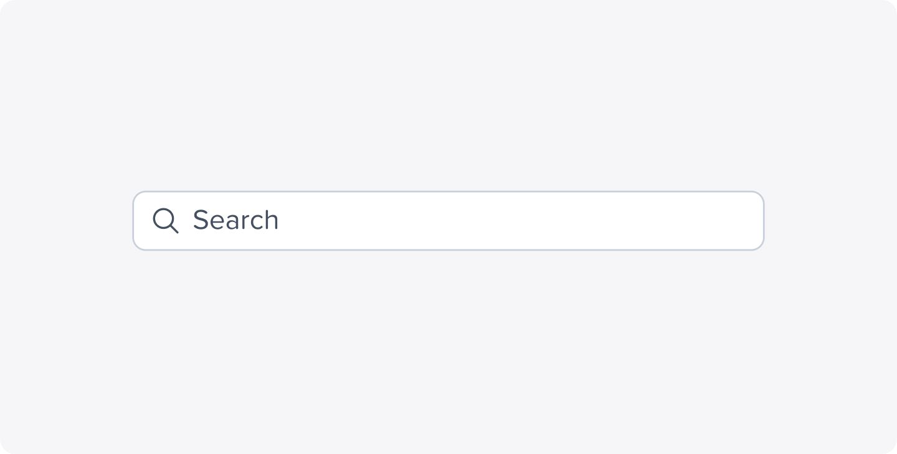Click the rounded search bar border
The image size is (897, 454).
click(448, 192)
